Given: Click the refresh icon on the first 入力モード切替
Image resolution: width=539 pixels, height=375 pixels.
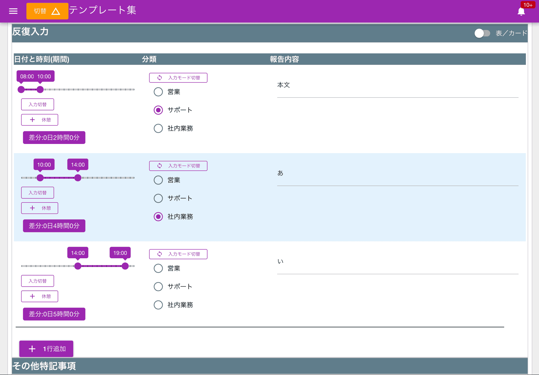Looking at the screenshot, I should (x=159, y=78).
